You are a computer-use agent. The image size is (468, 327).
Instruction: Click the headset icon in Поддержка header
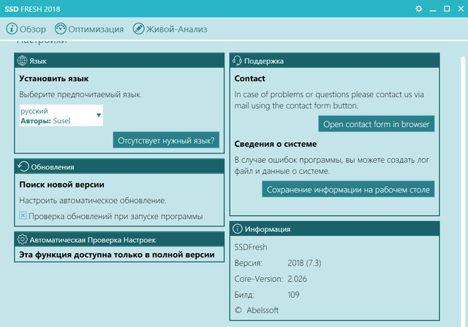238,61
